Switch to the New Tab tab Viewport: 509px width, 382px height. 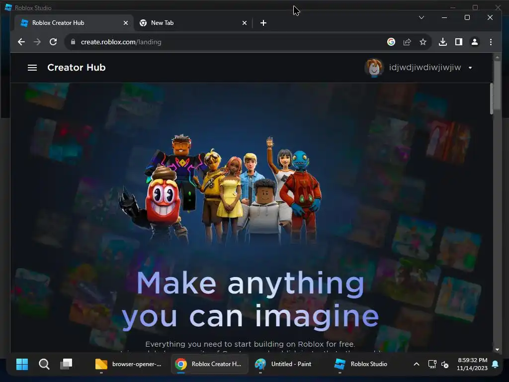coord(193,23)
